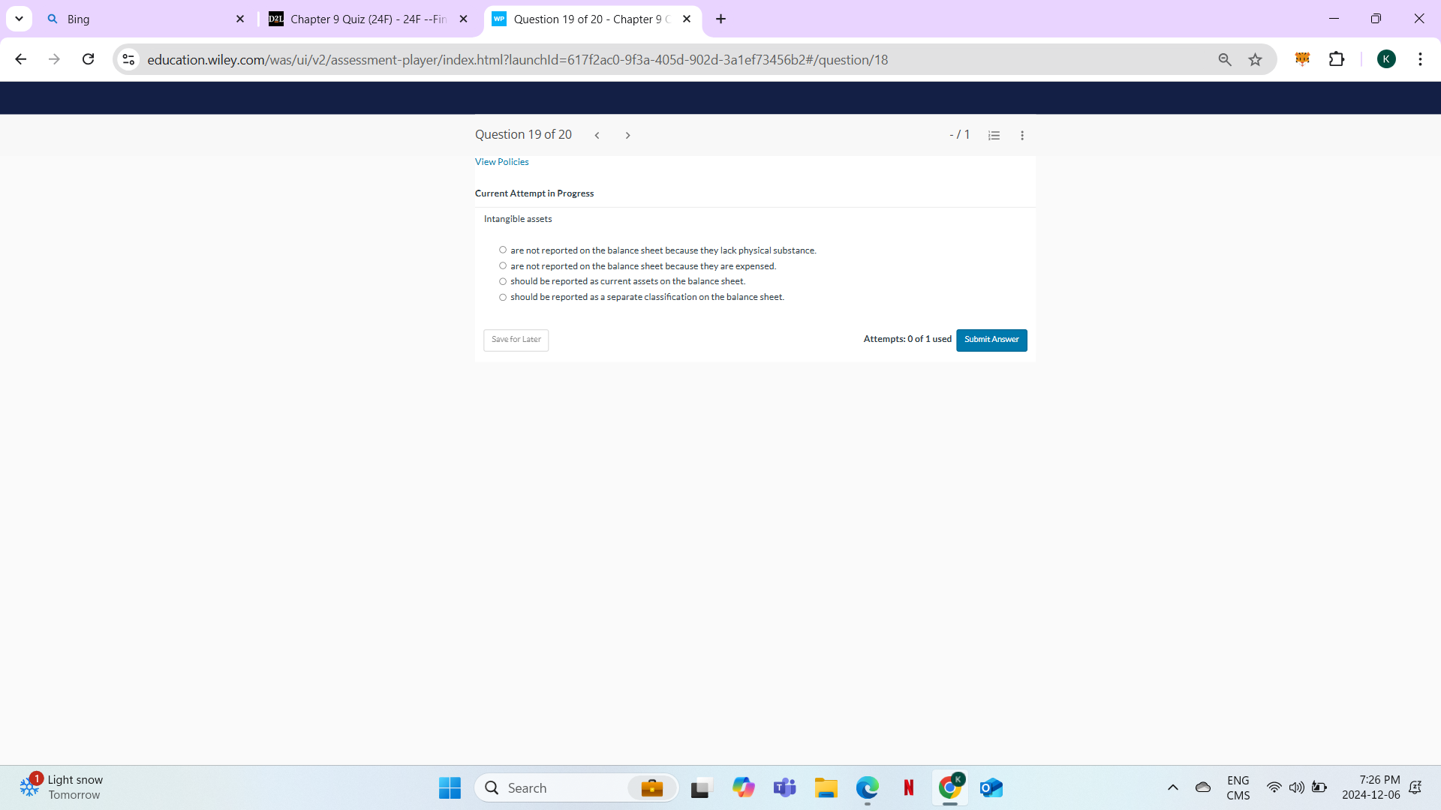Expand hidden system tray icons
The image size is (1441, 810).
tap(1173, 787)
